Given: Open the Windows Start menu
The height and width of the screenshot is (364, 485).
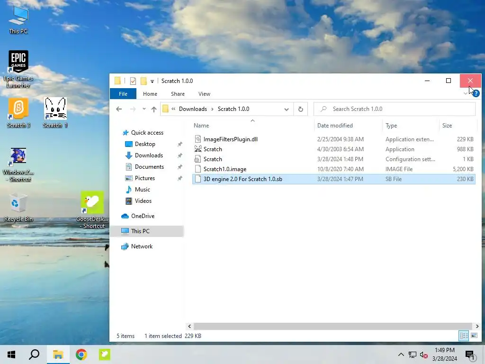Looking at the screenshot, I should click(x=11, y=355).
